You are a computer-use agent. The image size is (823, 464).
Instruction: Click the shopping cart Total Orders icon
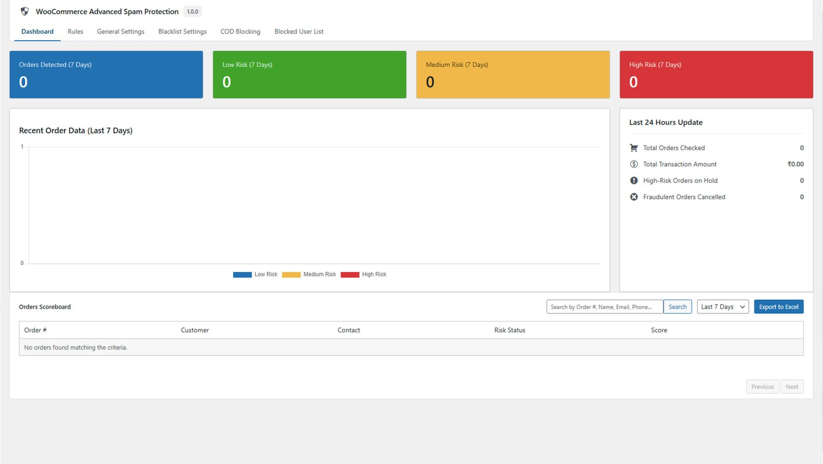(634, 148)
